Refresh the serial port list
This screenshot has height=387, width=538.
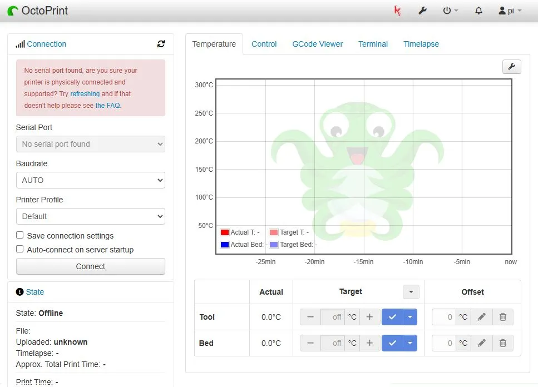click(161, 44)
